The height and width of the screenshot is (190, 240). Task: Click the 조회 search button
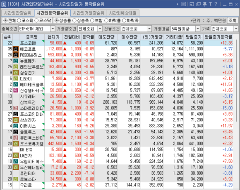(x=233, y=21)
